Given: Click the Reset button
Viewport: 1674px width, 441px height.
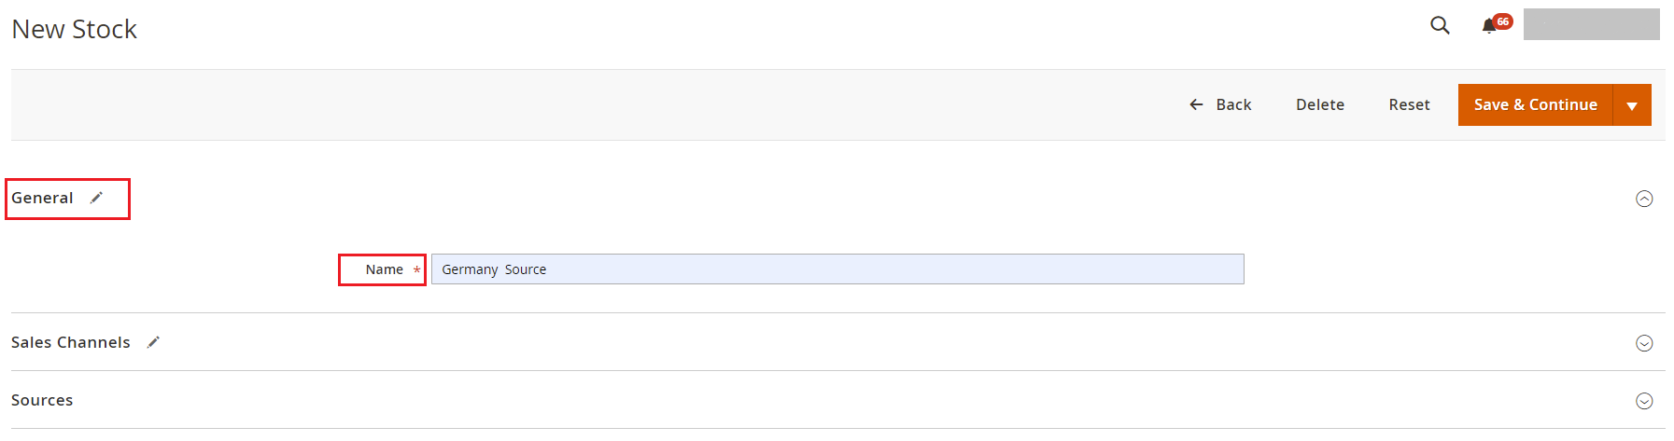Looking at the screenshot, I should pos(1409,104).
